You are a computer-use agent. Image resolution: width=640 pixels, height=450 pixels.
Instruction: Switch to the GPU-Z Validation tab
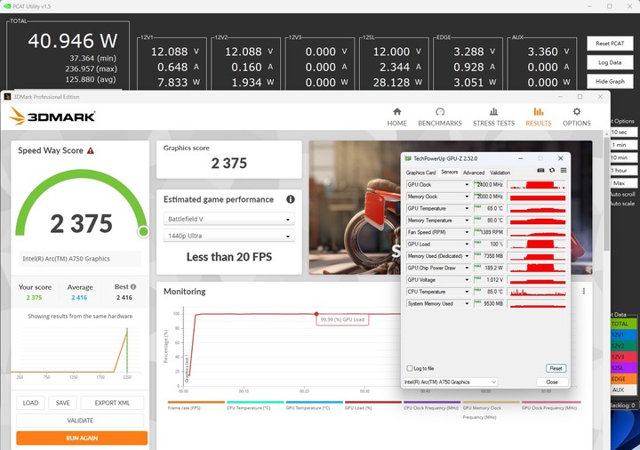pyautogui.click(x=500, y=173)
